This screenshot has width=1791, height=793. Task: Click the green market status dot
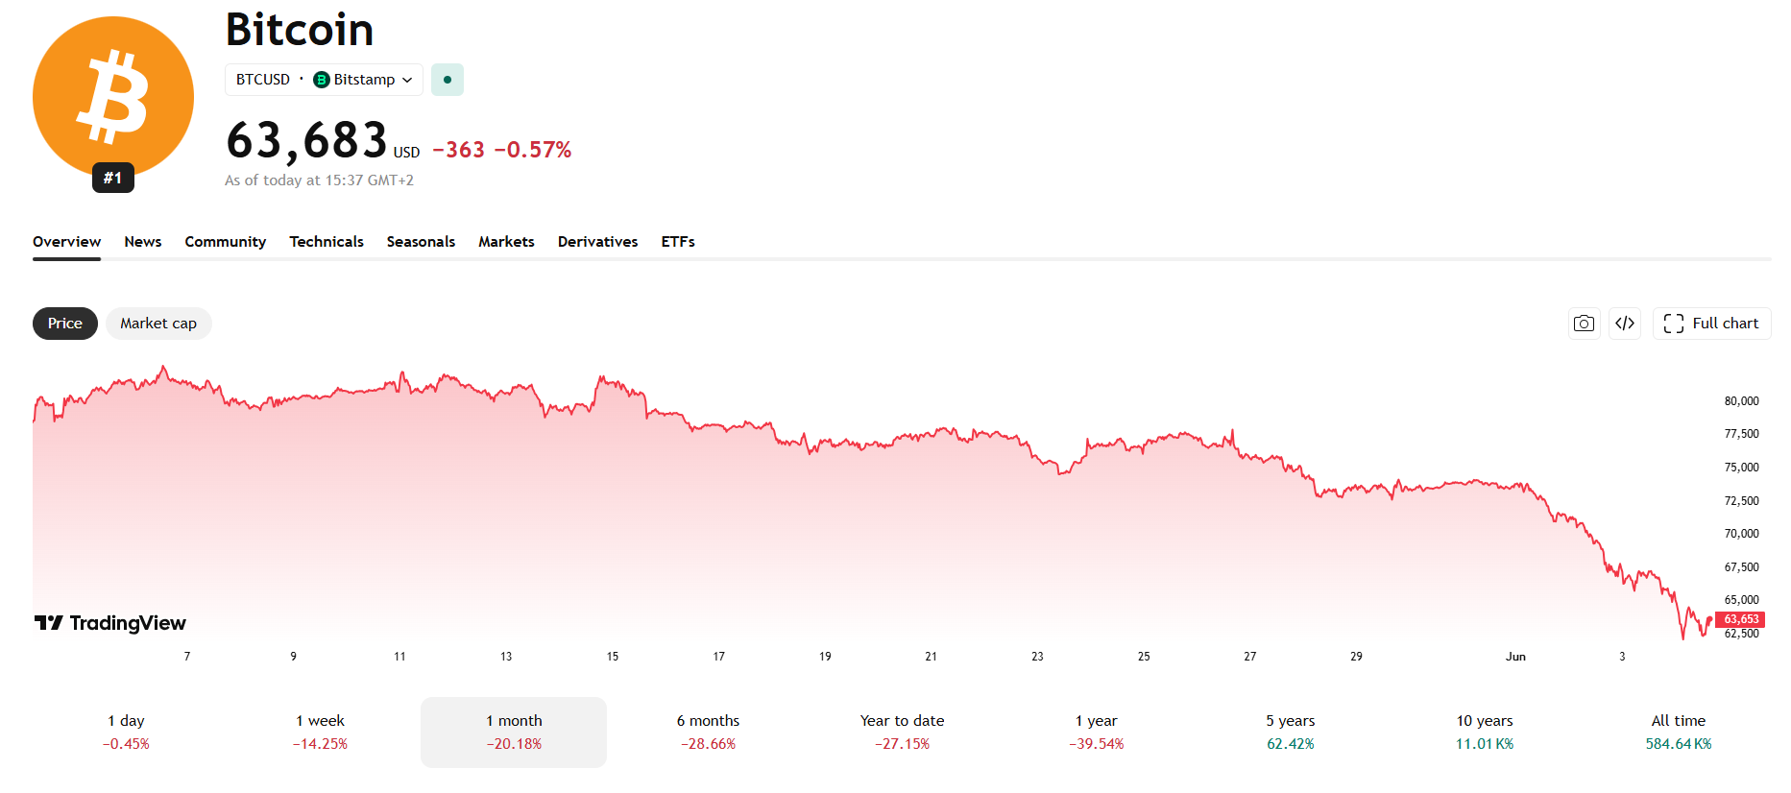(448, 80)
